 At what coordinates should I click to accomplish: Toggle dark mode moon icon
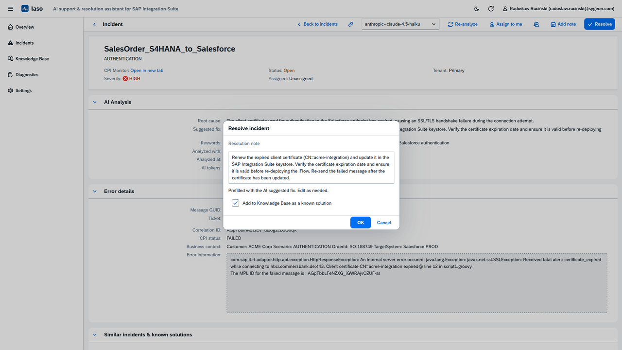[x=476, y=9]
